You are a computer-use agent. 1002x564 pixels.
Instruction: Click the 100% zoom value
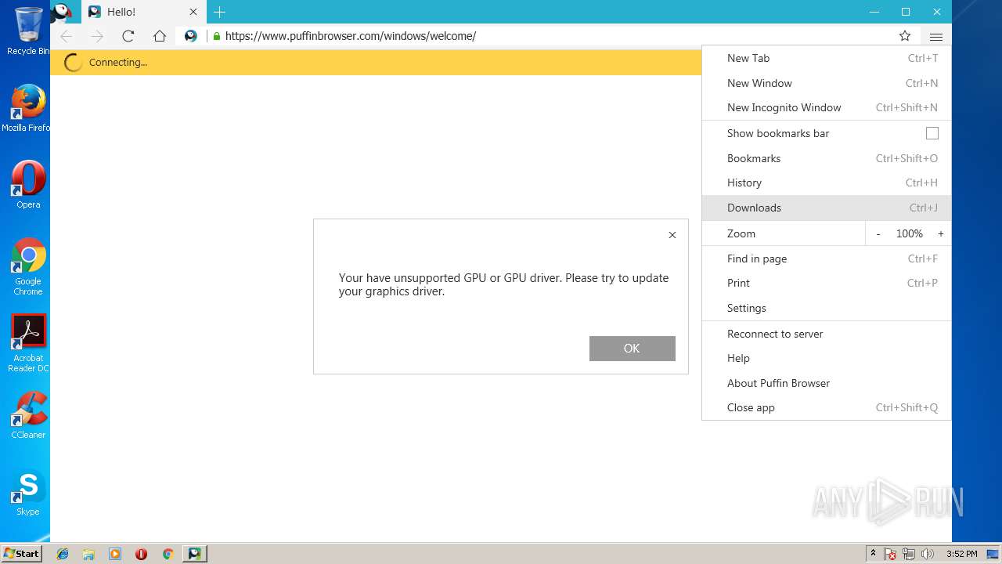pyautogui.click(x=910, y=233)
